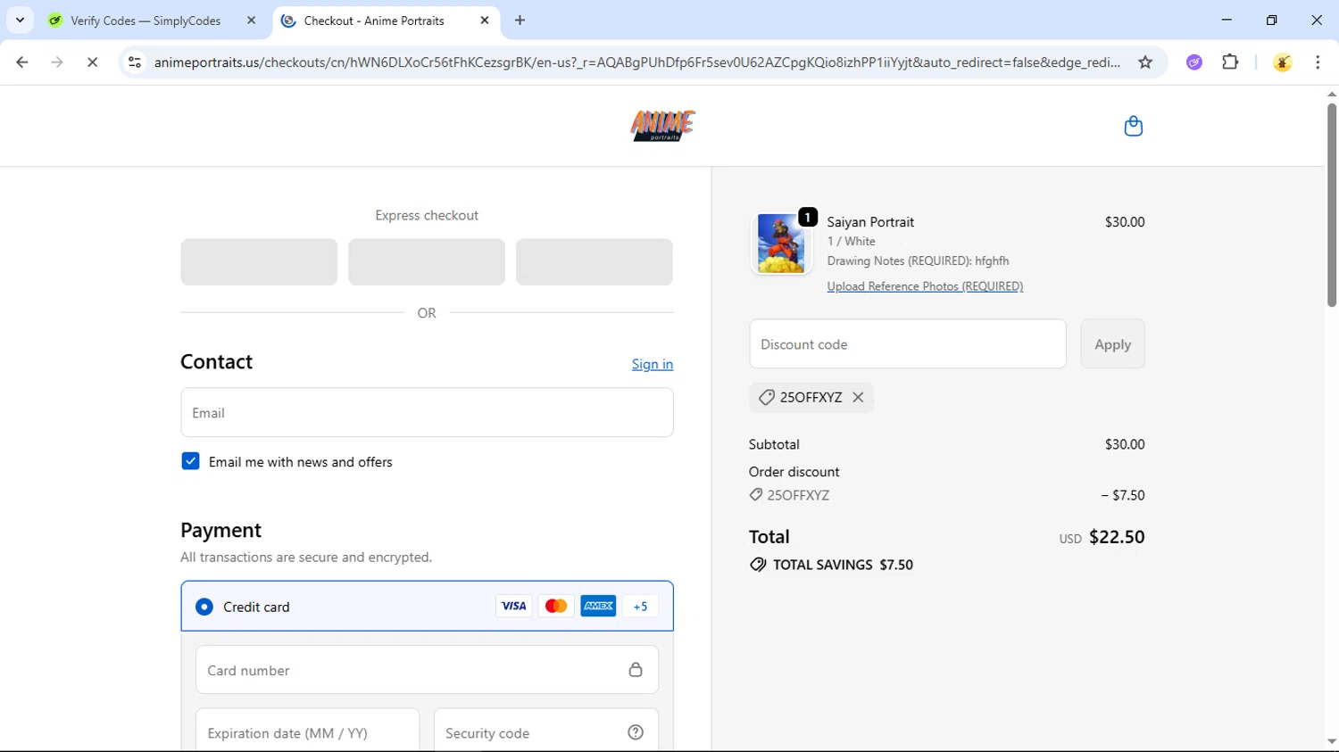Open the browser profile avatar
Viewport: 1339px width, 752px height.
point(1283,62)
